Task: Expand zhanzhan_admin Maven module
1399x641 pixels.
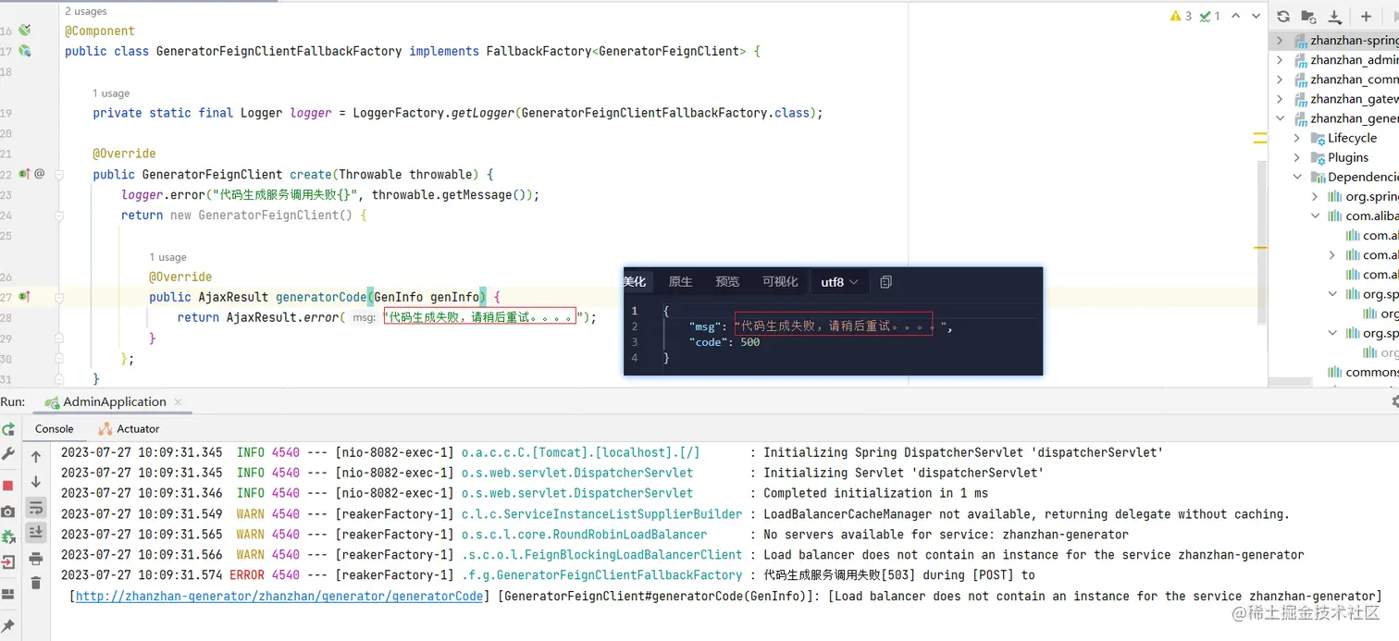Action: pos(1280,60)
